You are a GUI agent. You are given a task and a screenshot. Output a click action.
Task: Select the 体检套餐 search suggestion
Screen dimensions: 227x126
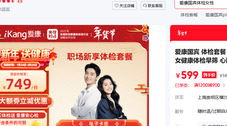point(189,15)
